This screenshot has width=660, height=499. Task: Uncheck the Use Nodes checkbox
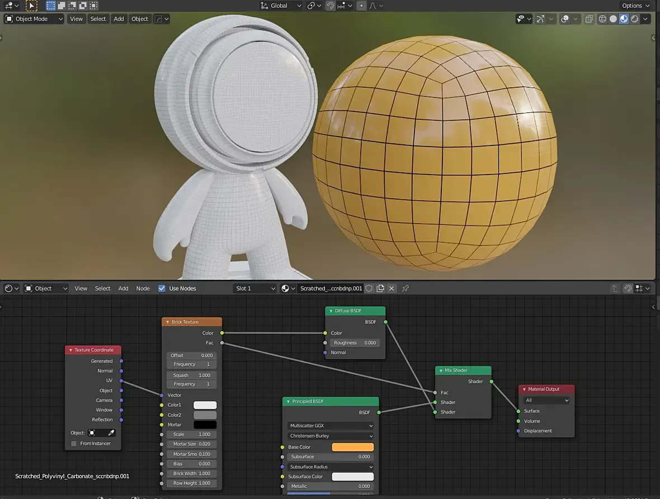[162, 289]
